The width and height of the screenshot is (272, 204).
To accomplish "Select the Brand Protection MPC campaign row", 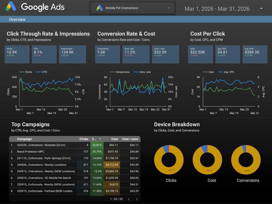I will coord(75,152).
